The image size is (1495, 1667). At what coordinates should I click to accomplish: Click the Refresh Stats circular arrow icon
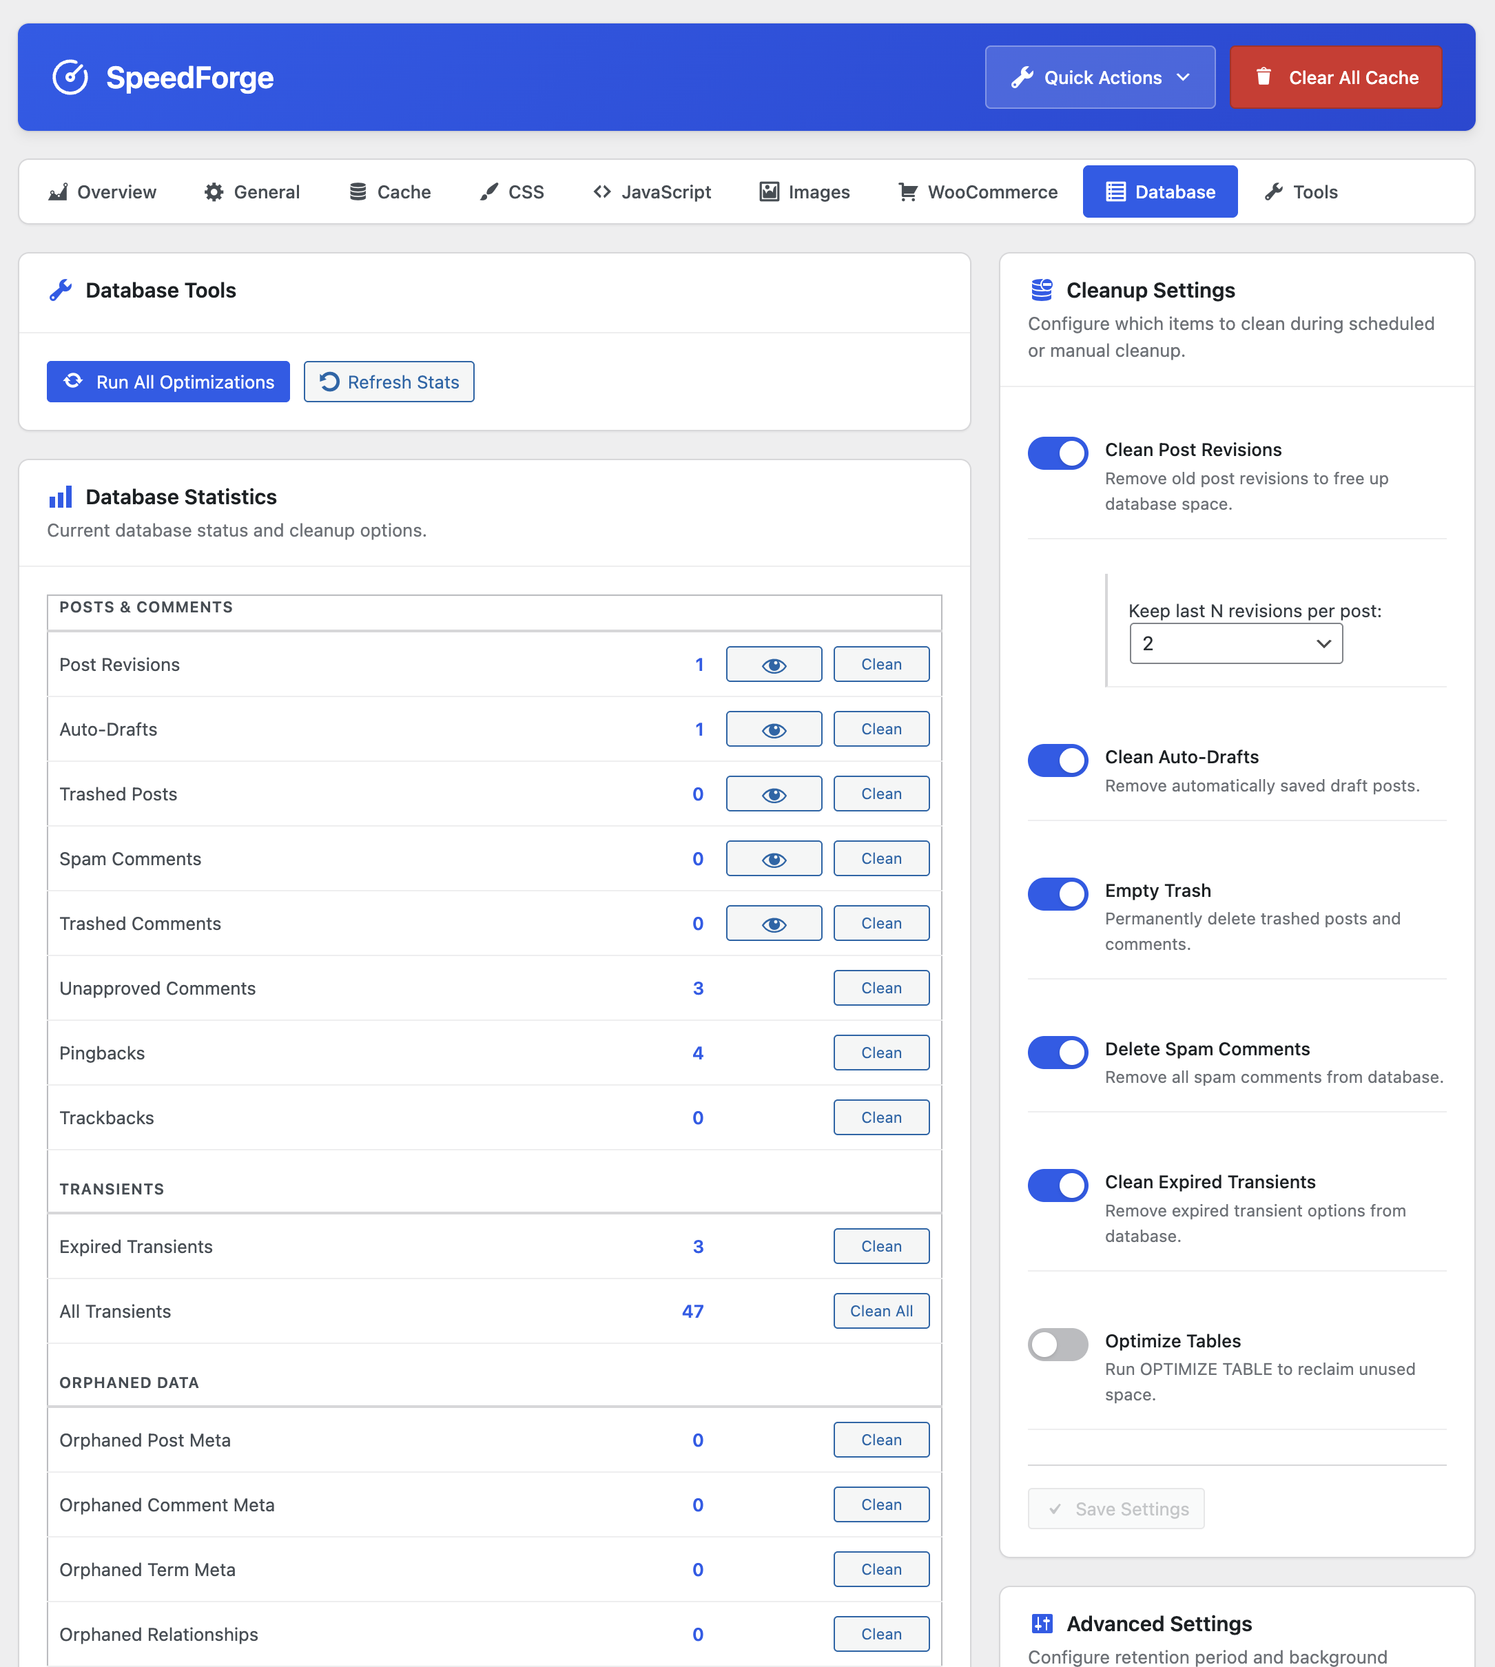click(x=329, y=382)
